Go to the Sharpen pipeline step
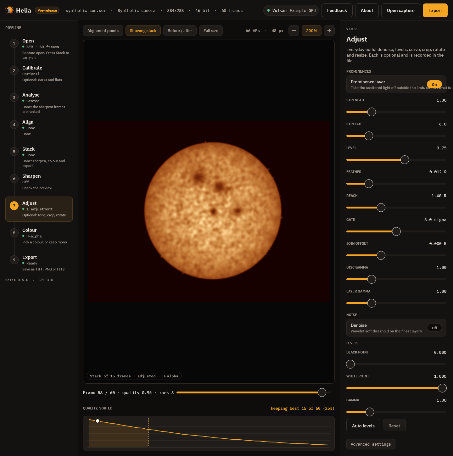Screen dimensions: 453x456 point(39,182)
